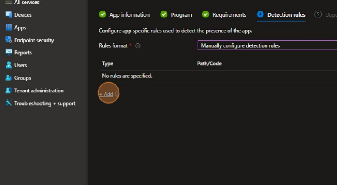Viewport: 337px width, 185px height.
Task: Click the Devices icon in the sidebar
Action: pyautogui.click(x=8, y=15)
